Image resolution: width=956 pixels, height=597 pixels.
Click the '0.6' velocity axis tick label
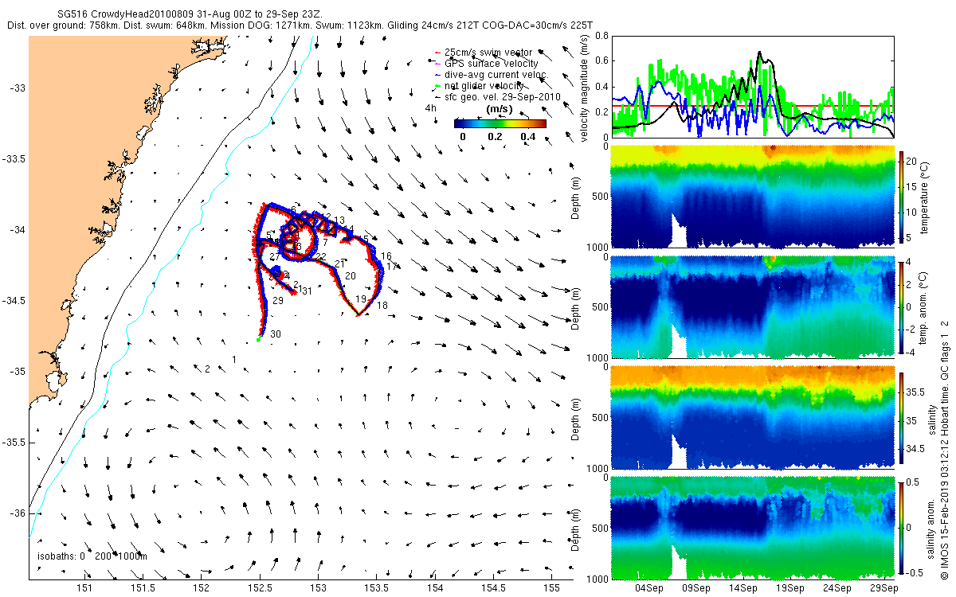[x=601, y=61]
